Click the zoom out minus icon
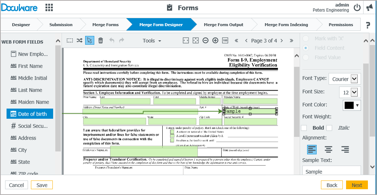Screen dimensions: 377x195 click(205, 41)
